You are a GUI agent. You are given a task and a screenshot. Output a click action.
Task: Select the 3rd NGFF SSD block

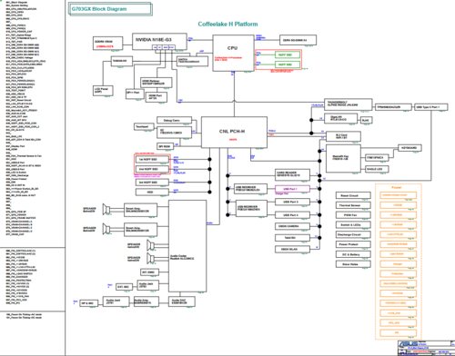click(x=152, y=183)
